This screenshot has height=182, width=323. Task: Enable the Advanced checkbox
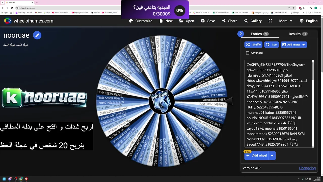point(248,53)
